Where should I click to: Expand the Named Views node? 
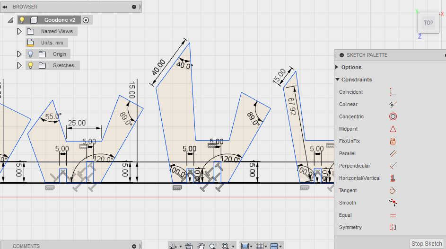[19, 31]
